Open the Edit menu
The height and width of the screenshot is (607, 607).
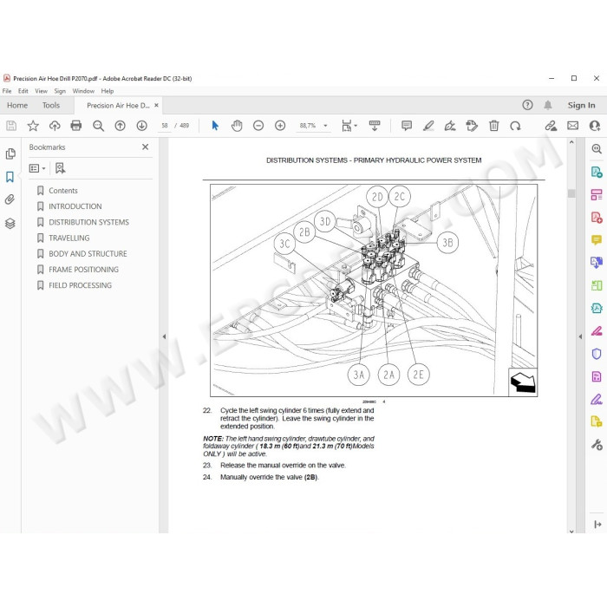(23, 91)
